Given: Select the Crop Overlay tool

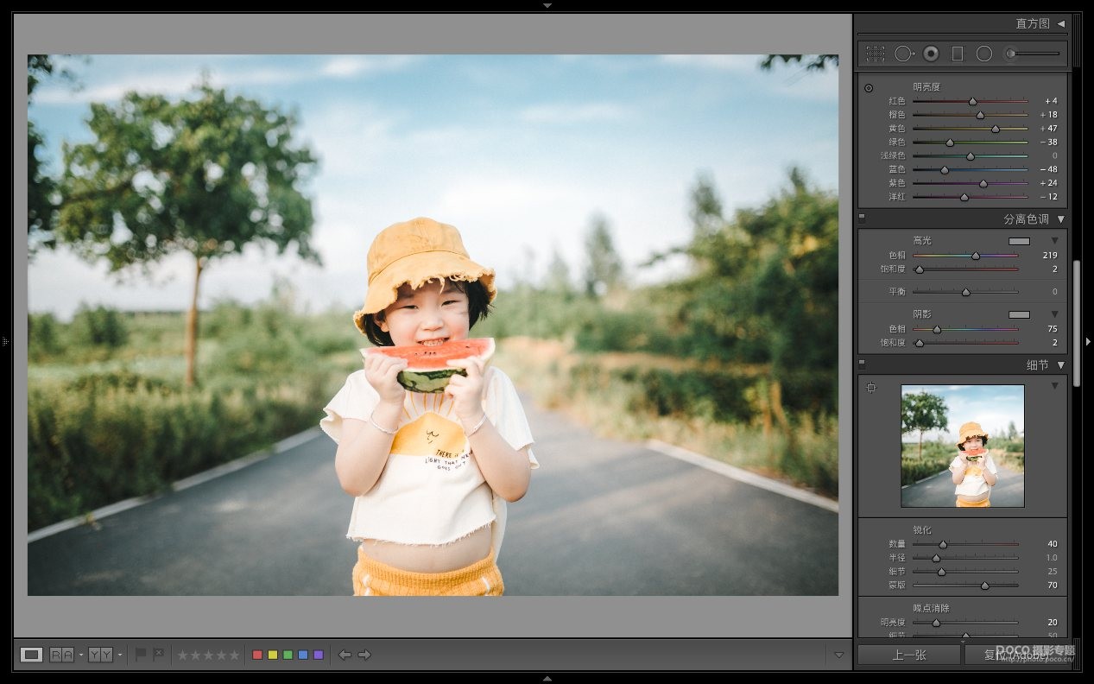Looking at the screenshot, I should (875, 54).
